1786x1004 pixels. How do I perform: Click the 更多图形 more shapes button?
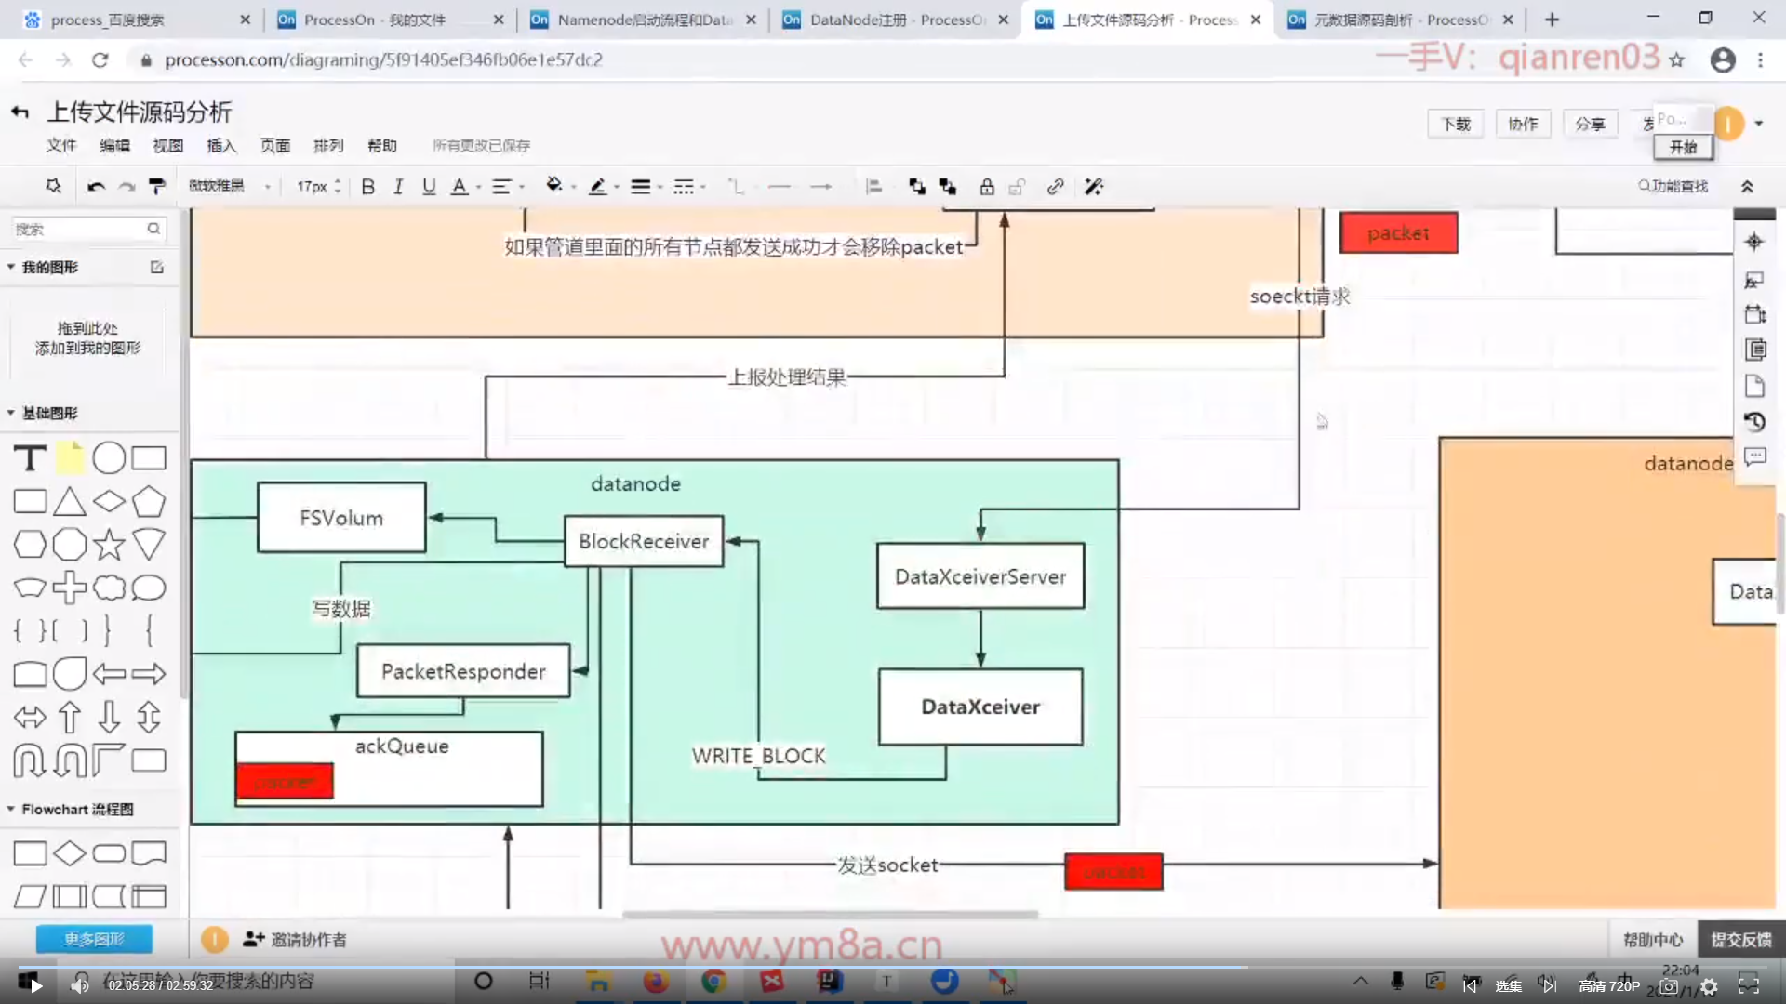(x=94, y=939)
